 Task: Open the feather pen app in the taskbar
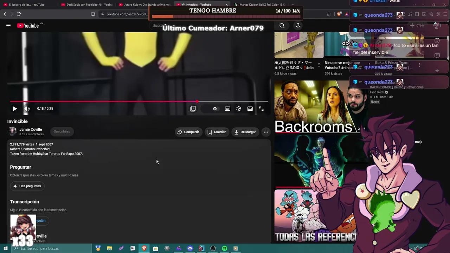click(x=121, y=248)
